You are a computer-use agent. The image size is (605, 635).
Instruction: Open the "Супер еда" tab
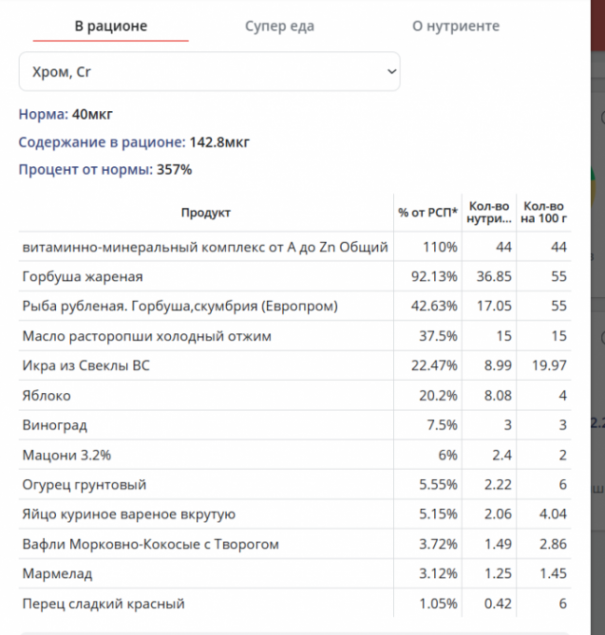click(x=279, y=26)
